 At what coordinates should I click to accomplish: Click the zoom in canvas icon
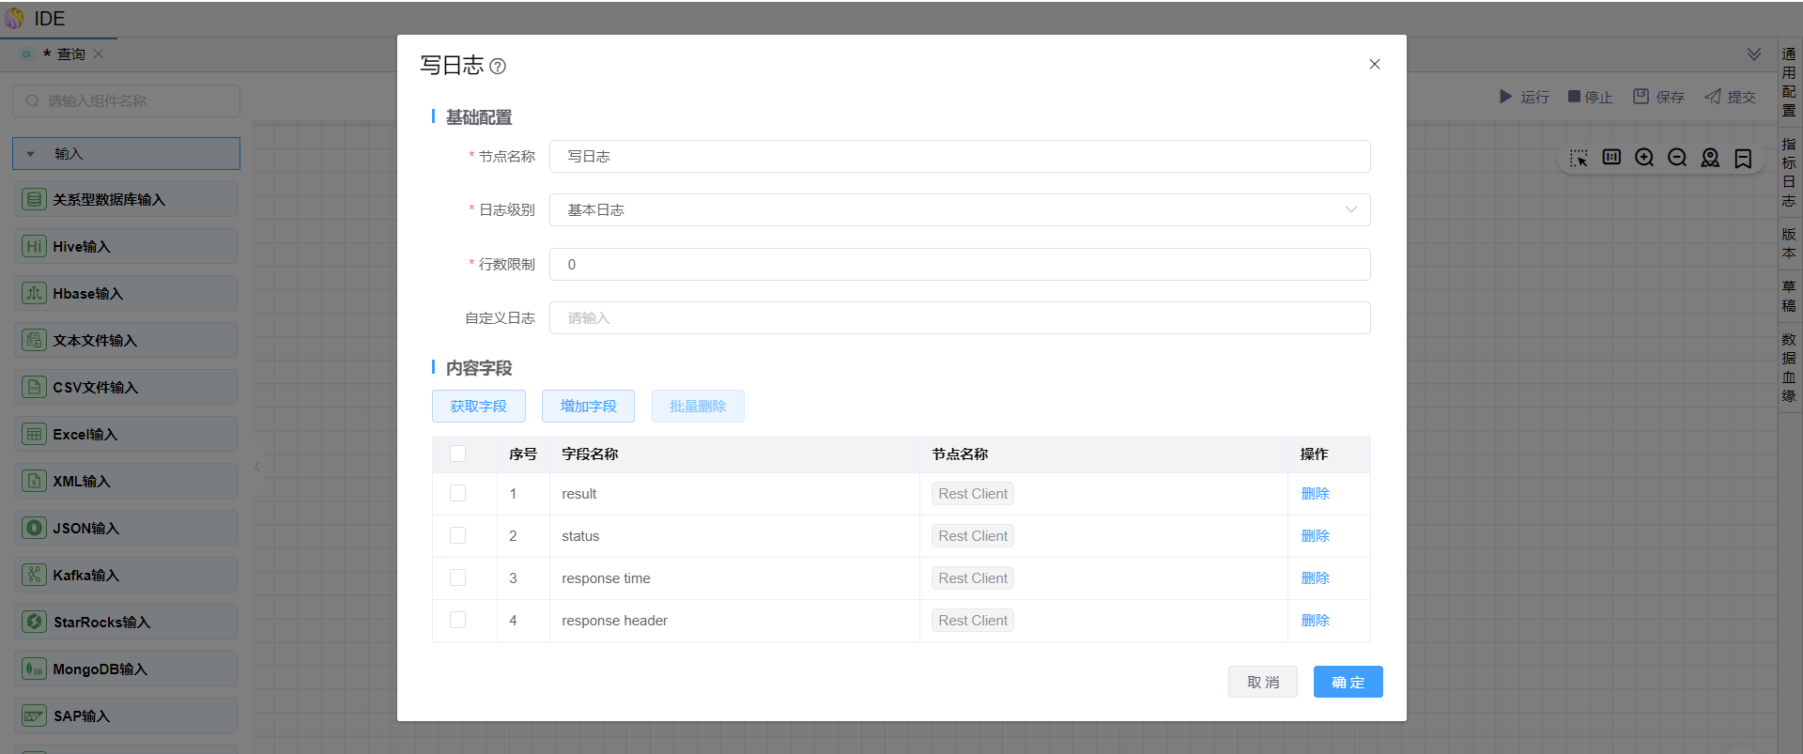pos(1643,158)
